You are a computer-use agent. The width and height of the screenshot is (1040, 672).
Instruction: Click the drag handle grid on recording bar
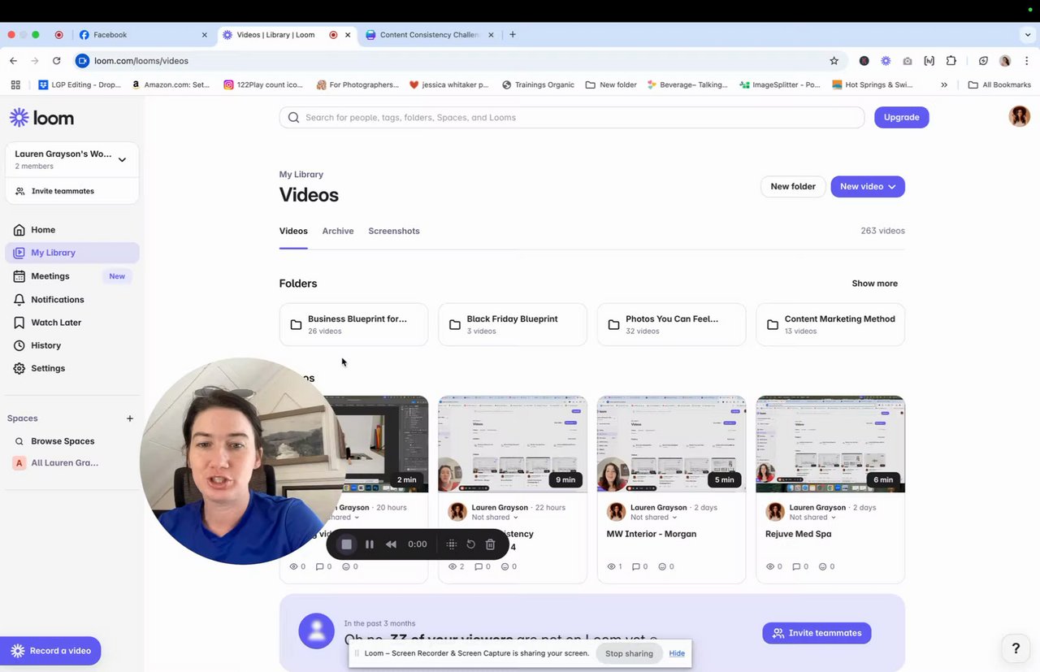(x=452, y=544)
